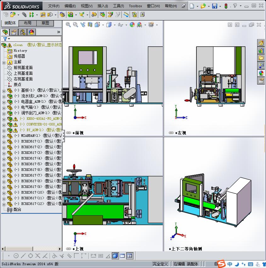Select the 配合 mates folder
266x268 pixels.
pyautogui.click(x=17, y=210)
